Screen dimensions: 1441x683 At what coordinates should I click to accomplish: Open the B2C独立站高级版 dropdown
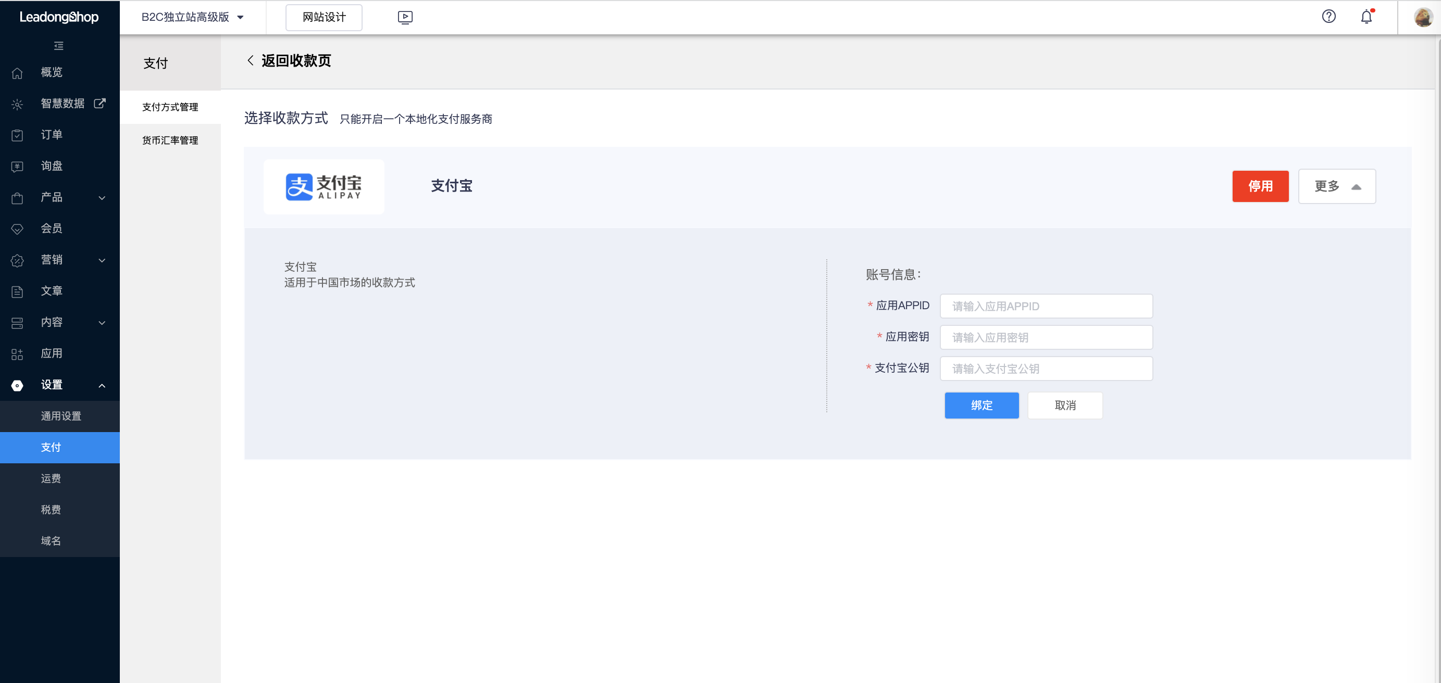(x=192, y=17)
